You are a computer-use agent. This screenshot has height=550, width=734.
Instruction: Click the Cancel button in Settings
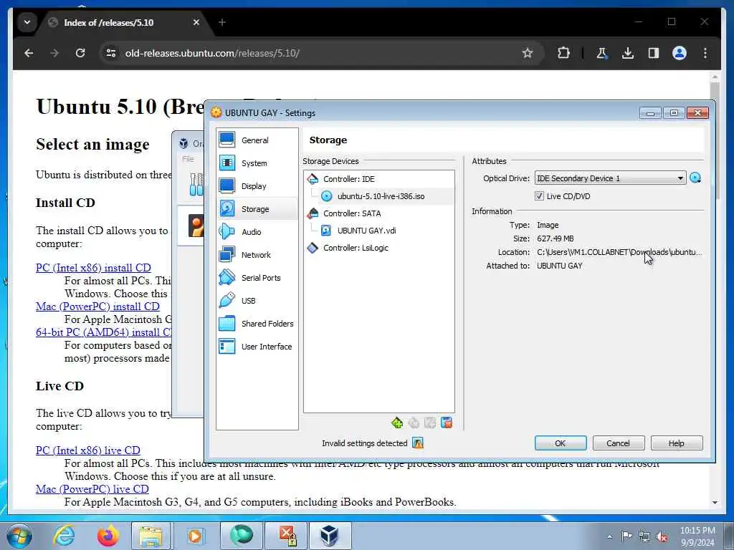point(618,443)
